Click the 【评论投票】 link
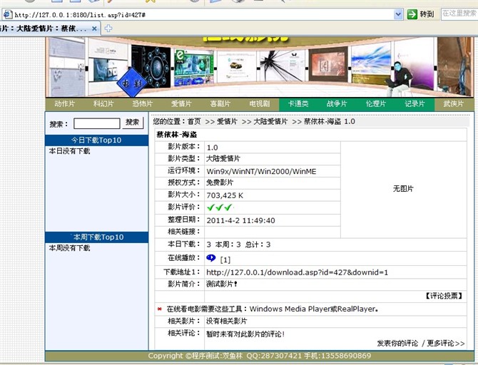478x365 pixels. point(444,295)
